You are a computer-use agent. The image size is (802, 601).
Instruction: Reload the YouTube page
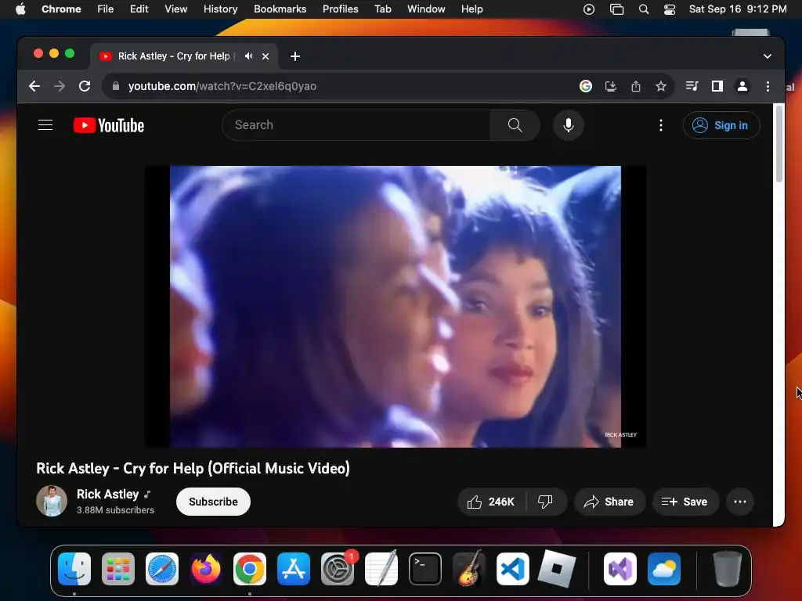(85, 86)
